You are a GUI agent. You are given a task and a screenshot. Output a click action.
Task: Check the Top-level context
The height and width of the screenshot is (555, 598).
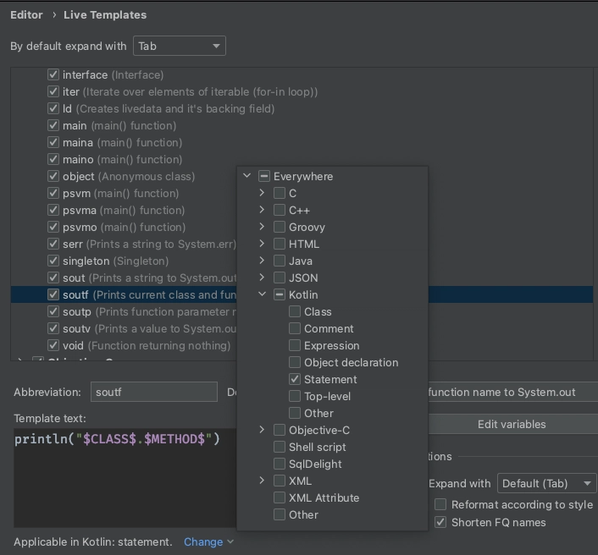point(295,396)
